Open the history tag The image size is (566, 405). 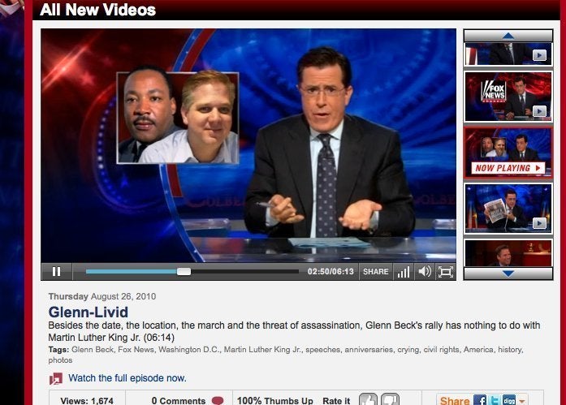pyautogui.click(x=510, y=350)
